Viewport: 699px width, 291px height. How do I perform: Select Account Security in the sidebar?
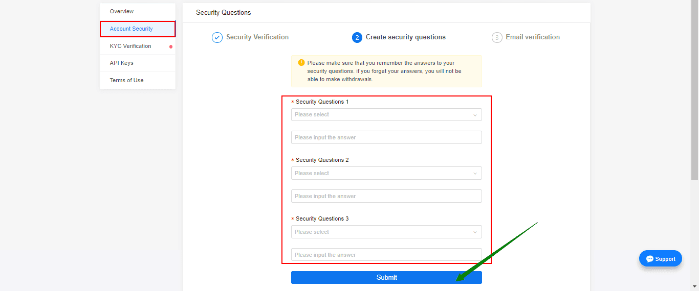132,29
